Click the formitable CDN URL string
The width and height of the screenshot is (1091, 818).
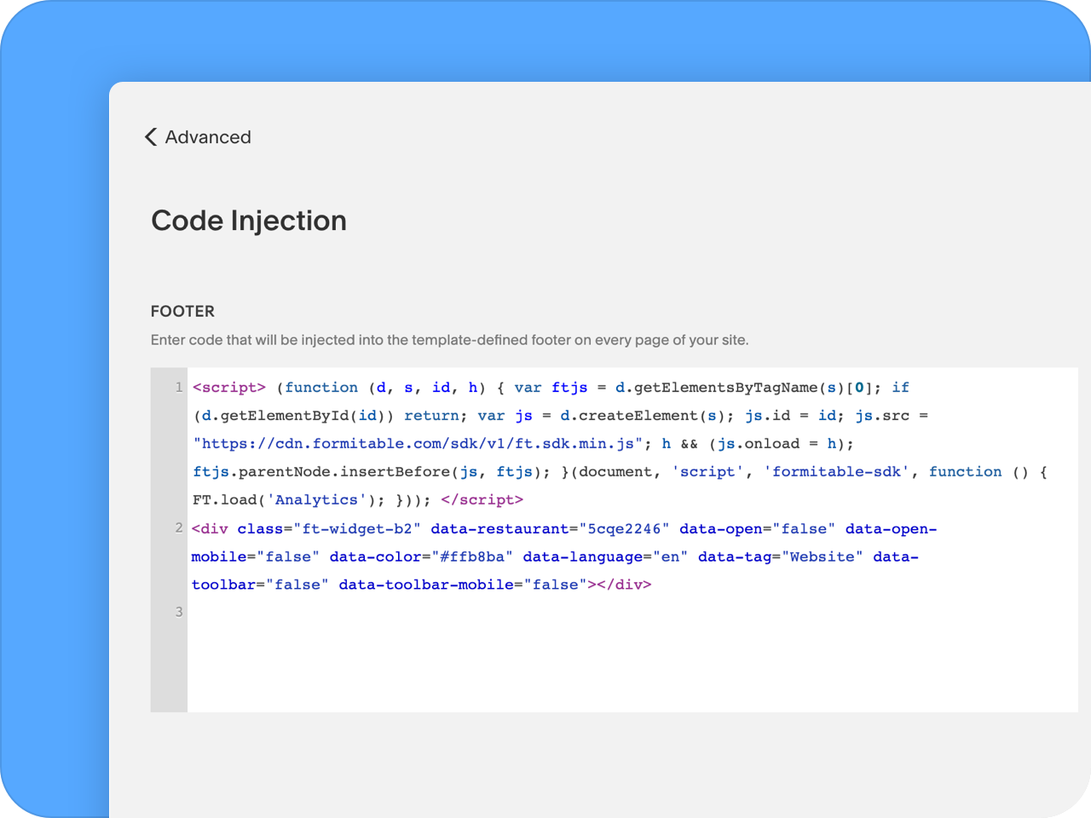(x=418, y=444)
